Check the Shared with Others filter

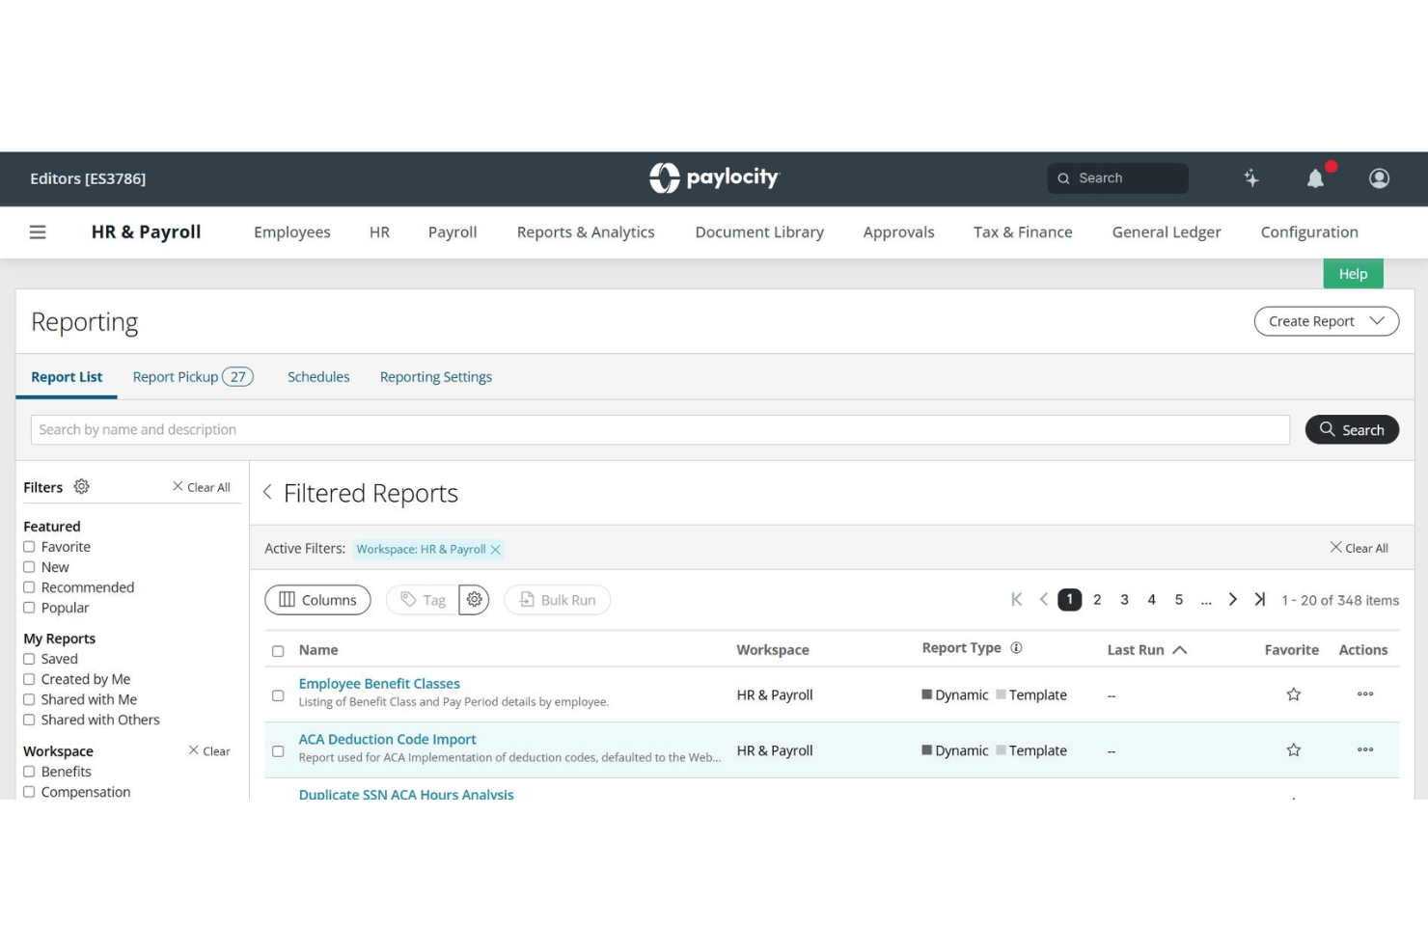click(x=29, y=720)
